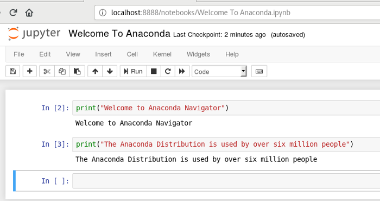Go to the browser home page
Viewport: 380px width, 201px height.
pos(29,12)
